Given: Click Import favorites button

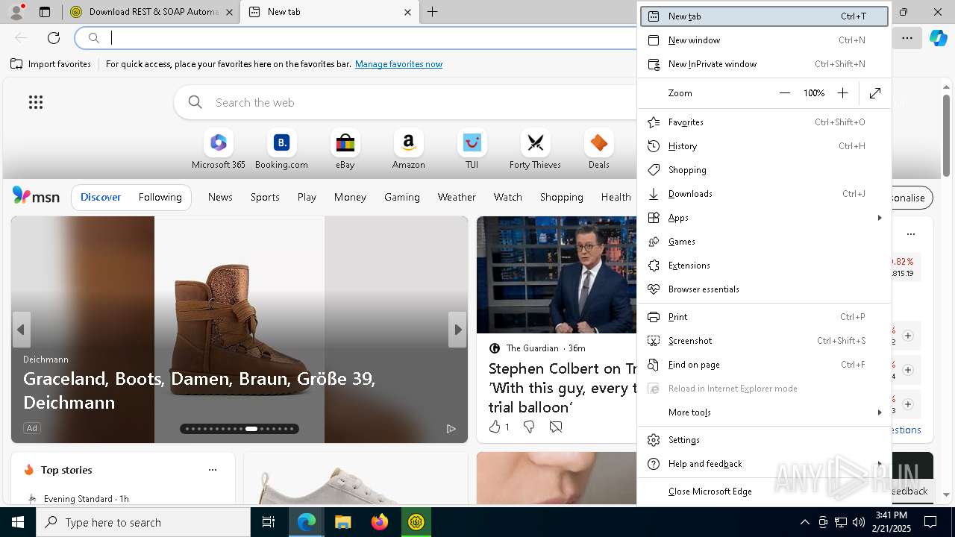Looking at the screenshot, I should tap(51, 64).
